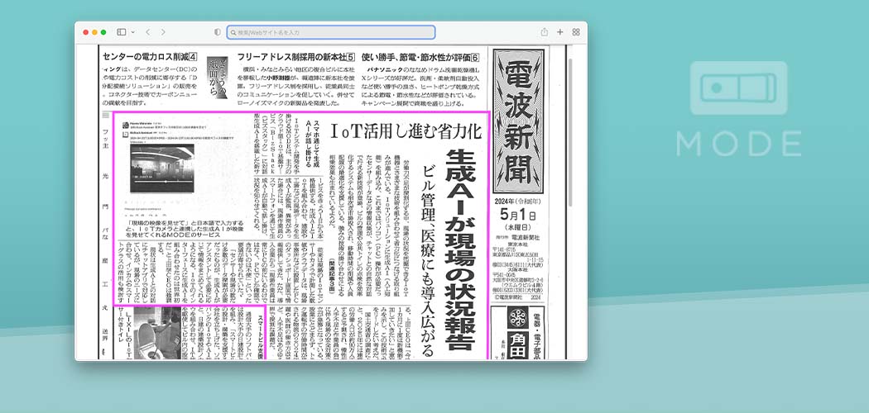The image size is (869, 413).
Task: Go back with the left arrow
Action: coord(147,32)
